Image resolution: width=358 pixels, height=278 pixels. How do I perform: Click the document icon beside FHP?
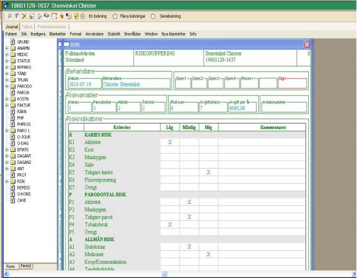point(13,118)
